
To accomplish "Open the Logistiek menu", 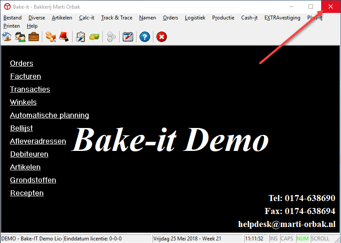I will 195,18.
